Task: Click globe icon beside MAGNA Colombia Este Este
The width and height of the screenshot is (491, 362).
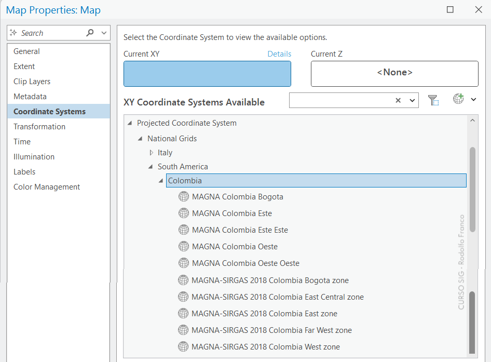Action: coord(183,230)
